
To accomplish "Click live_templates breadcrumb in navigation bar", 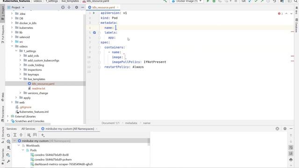I will point(70,1).
